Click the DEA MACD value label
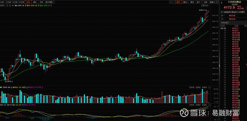The image size is (247, 121). coord(17,105)
